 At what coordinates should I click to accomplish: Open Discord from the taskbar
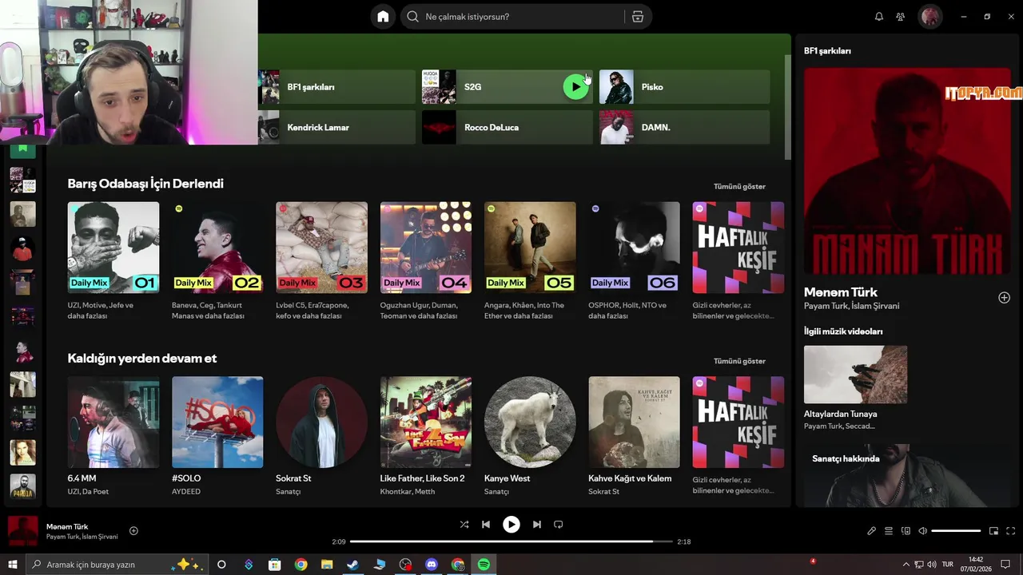(x=432, y=565)
